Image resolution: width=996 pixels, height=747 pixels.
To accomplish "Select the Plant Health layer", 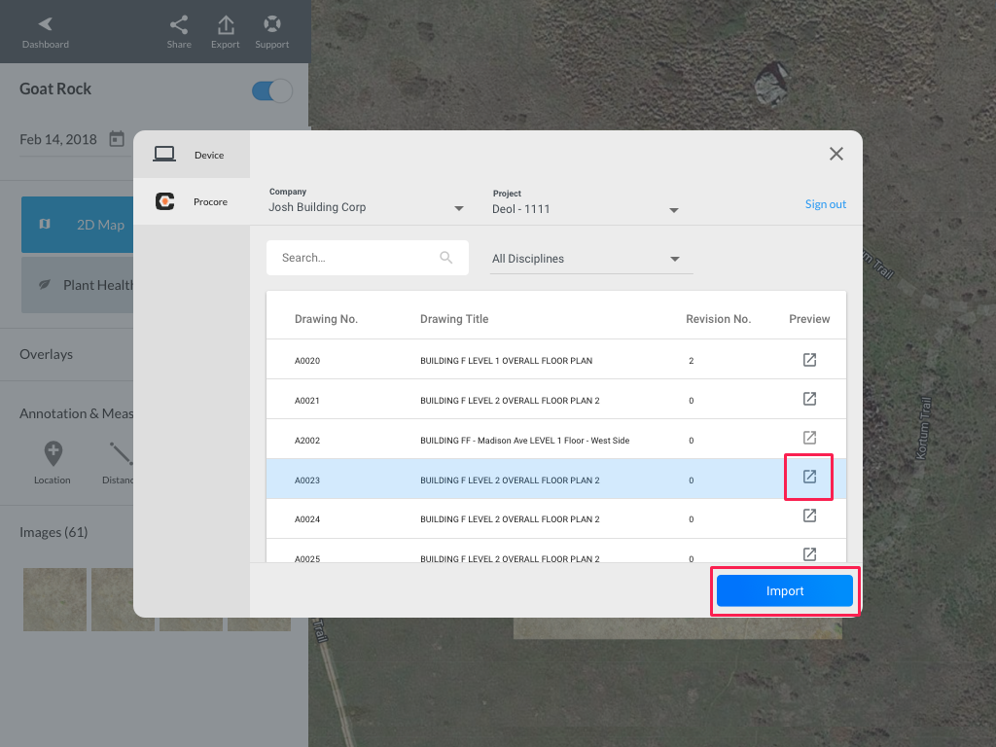I will point(78,285).
